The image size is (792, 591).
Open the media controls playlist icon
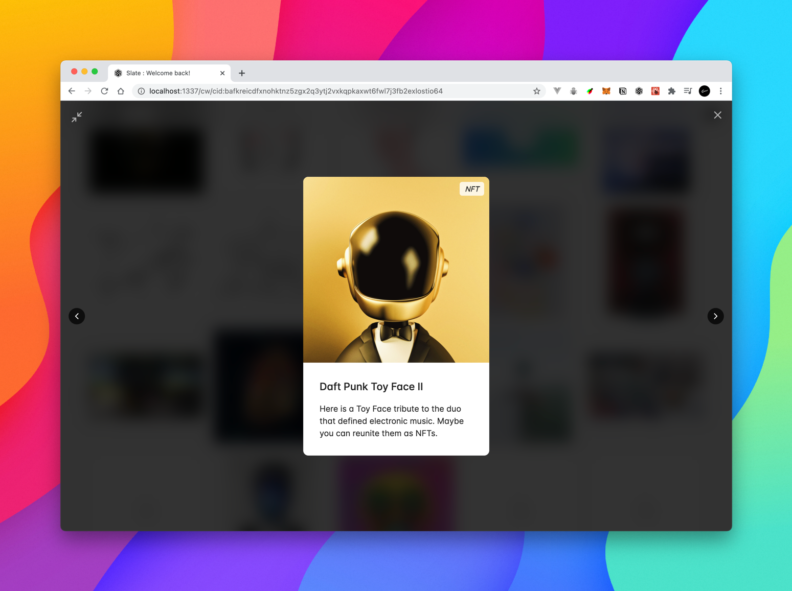688,91
